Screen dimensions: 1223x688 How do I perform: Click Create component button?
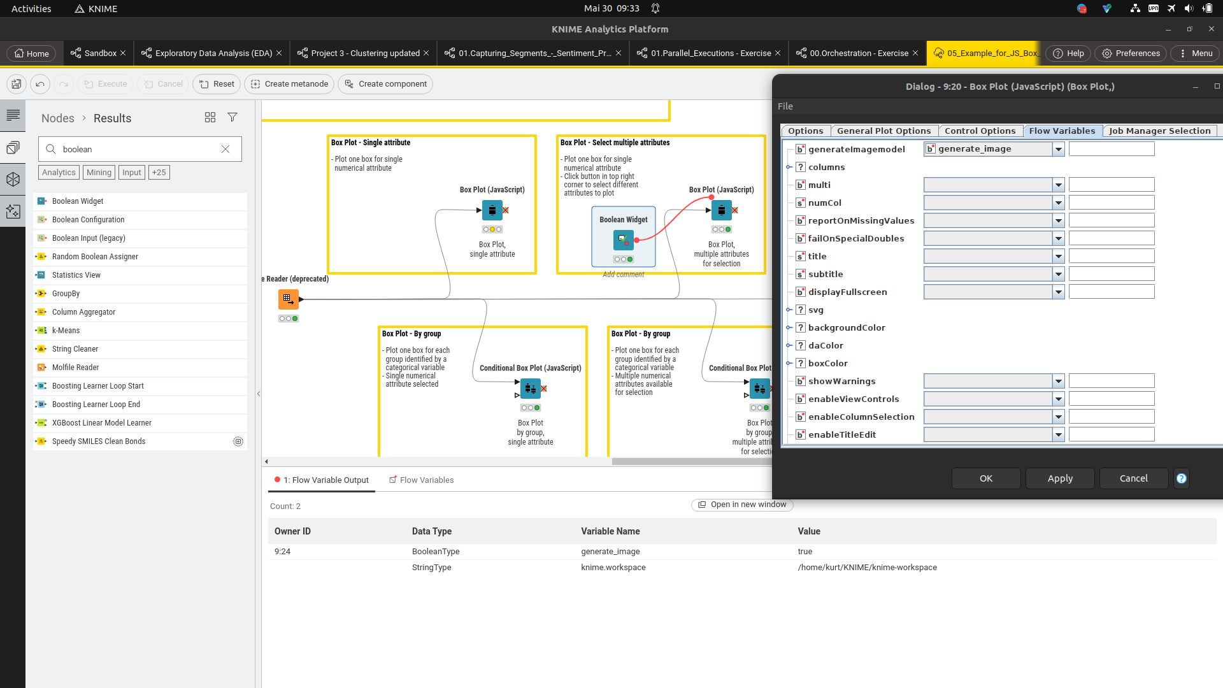(x=385, y=84)
